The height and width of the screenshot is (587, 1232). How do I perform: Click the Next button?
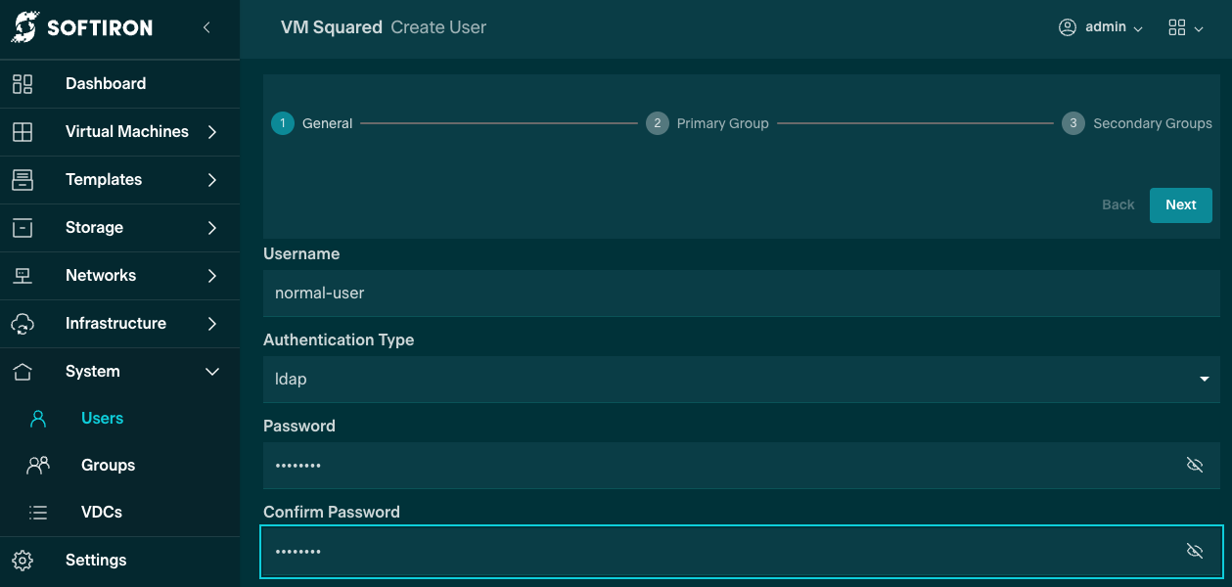tap(1180, 205)
